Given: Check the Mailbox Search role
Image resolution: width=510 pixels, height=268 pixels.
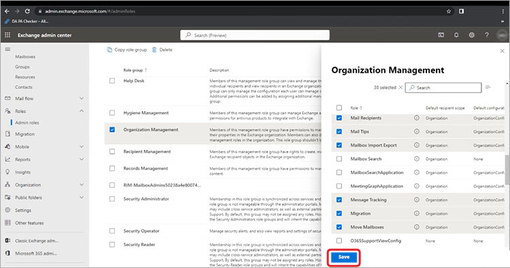Looking at the screenshot, I should click(x=339, y=159).
